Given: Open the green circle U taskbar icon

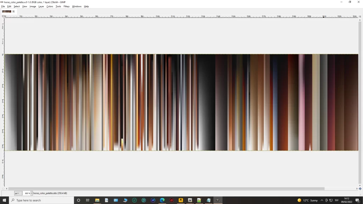Looking at the screenshot, I should click(134, 200).
